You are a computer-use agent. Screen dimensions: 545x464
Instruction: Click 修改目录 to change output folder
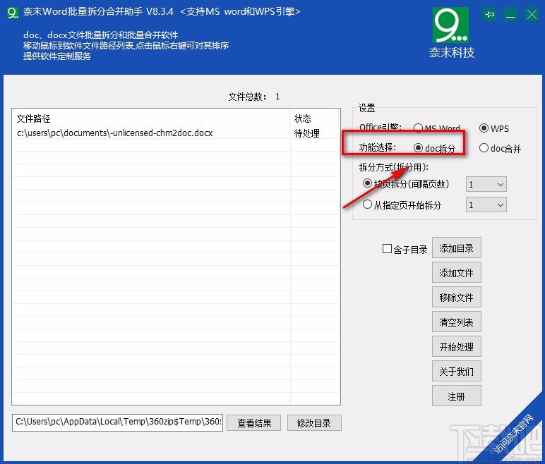(x=314, y=422)
